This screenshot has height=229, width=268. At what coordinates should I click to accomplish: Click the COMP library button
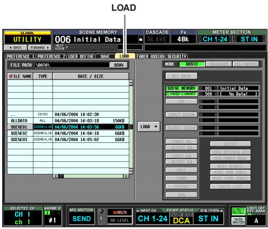181,178
